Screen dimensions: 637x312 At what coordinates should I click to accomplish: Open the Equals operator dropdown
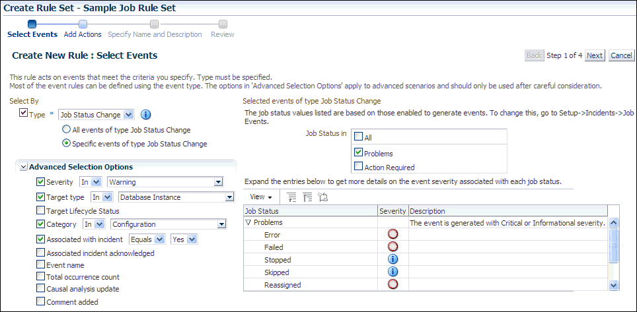pyautogui.click(x=147, y=240)
